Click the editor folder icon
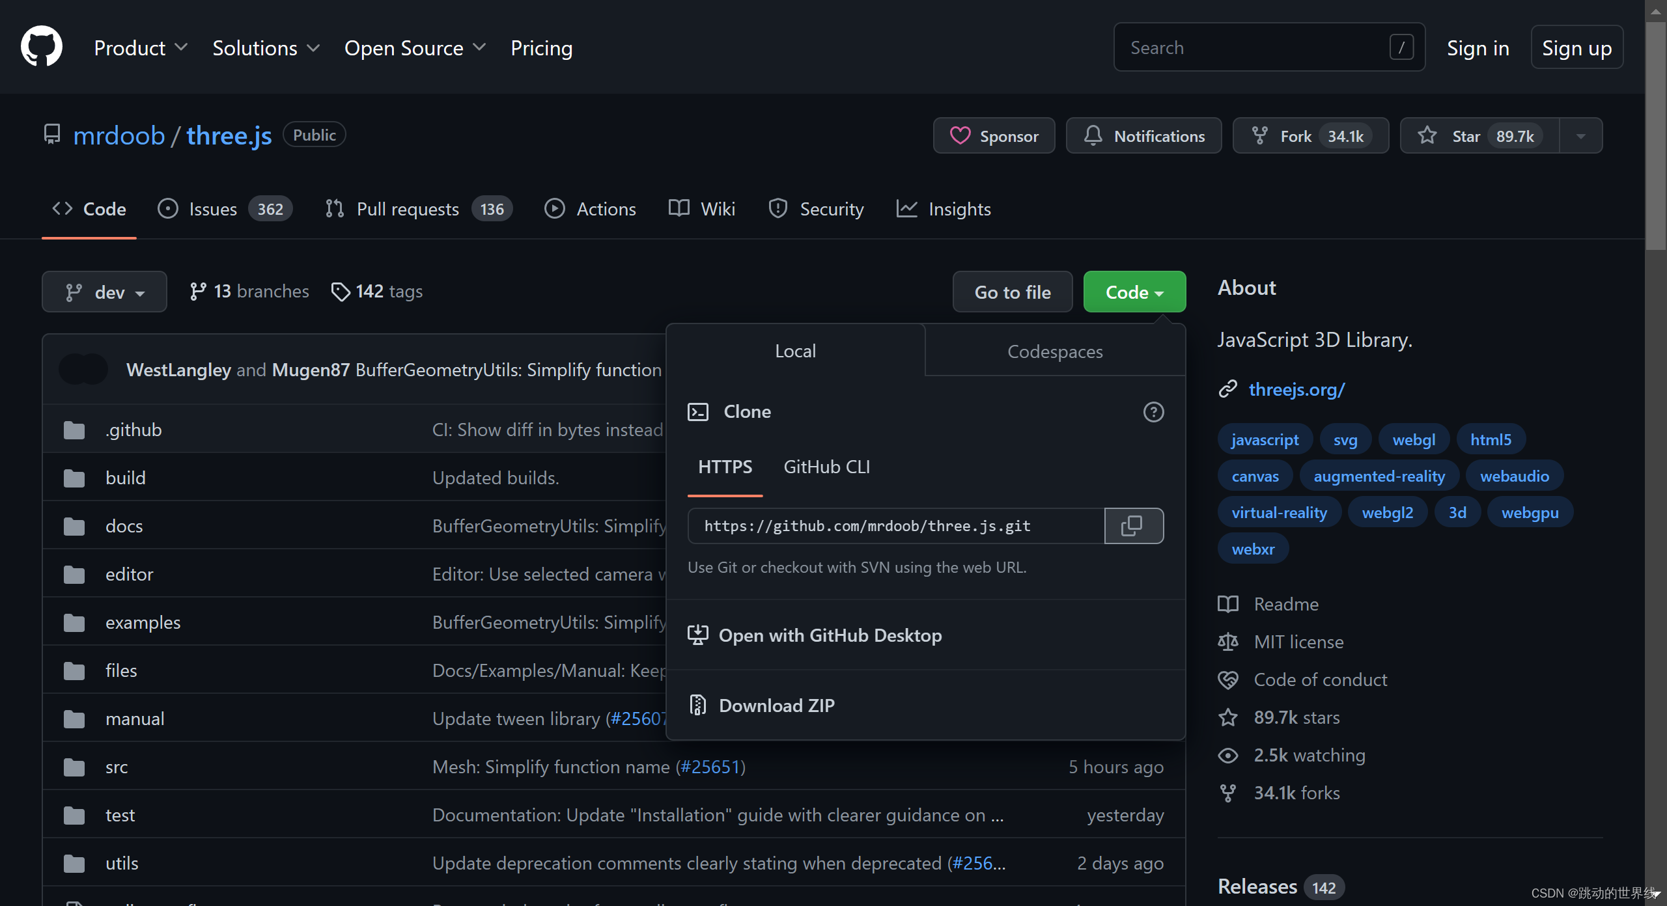1667x906 pixels. point(74,575)
